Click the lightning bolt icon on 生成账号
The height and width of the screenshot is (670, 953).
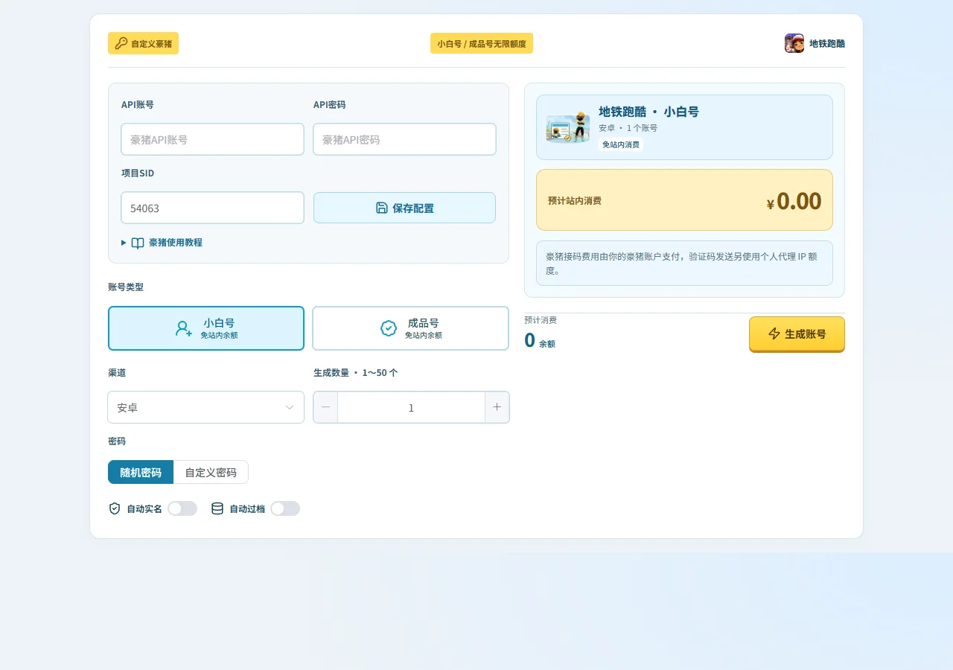(x=774, y=334)
